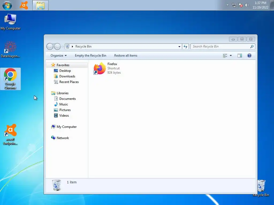Select the Firefox shortcut in Recycle Bin
This screenshot has height=205, width=274.
pyautogui.click(x=107, y=68)
